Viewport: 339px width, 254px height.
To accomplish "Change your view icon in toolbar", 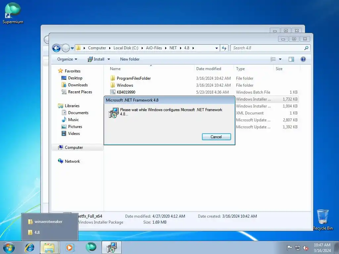I will click(273, 59).
